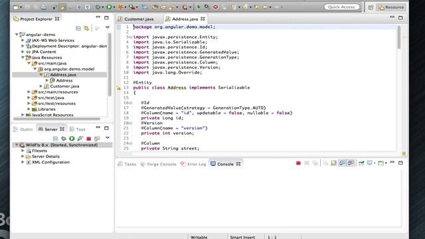Click the green Run button in main toolbar
This screenshot has width=425, height=239.
point(109,7)
